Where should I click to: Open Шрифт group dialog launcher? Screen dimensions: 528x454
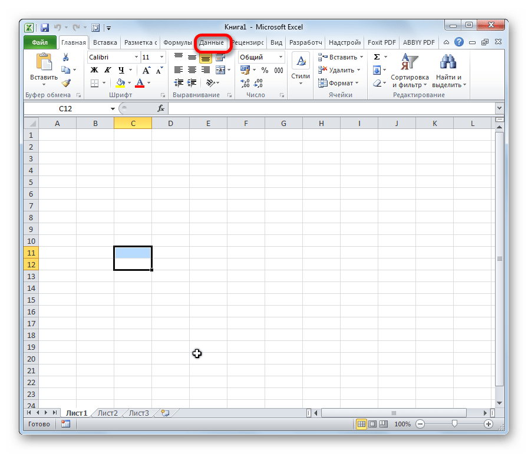[x=163, y=95]
